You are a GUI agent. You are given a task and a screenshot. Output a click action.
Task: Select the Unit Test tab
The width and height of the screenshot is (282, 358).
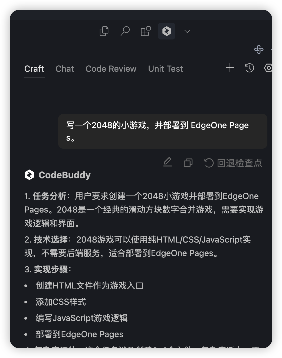[165, 69]
